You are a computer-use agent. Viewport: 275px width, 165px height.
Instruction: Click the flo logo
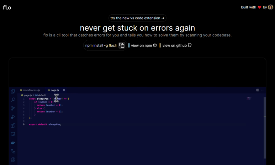(7, 7)
